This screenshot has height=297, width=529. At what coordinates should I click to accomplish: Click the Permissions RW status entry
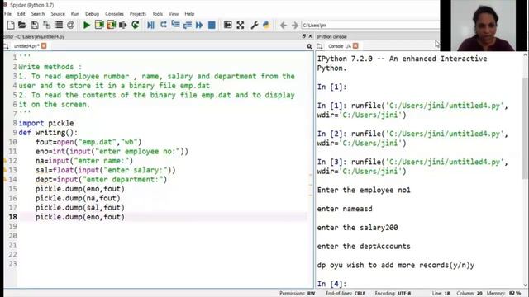(x=298, y=294)
